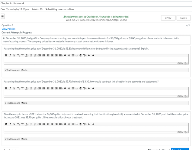Click the timestamp 'Wed, Jun 24, 2020' line
192x150 pixels.
click(x=96, y=20)
